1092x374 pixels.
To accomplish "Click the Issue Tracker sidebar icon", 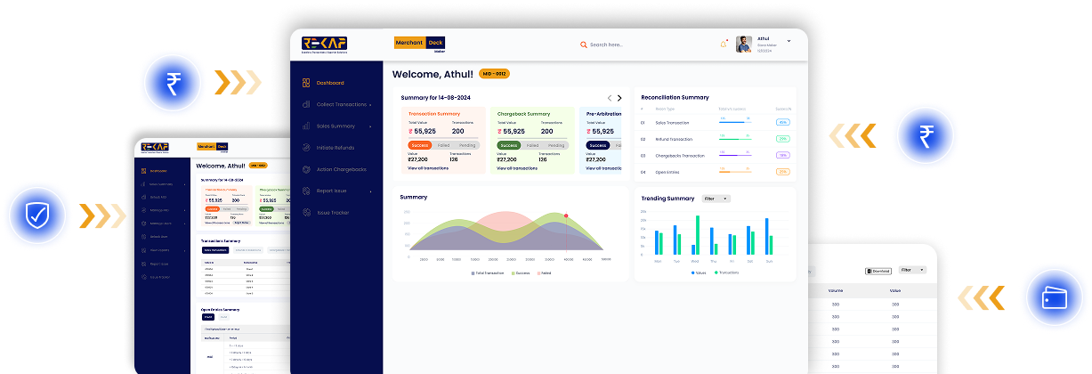I will point(306,213).
